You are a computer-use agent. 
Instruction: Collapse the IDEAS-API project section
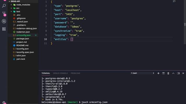(x=9, y=1)
